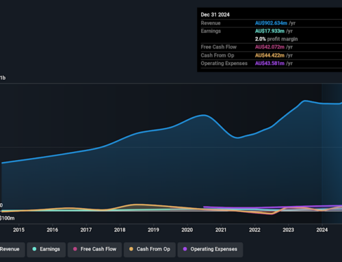Click the blue revenue line's 2020 peak

point(203,115)
